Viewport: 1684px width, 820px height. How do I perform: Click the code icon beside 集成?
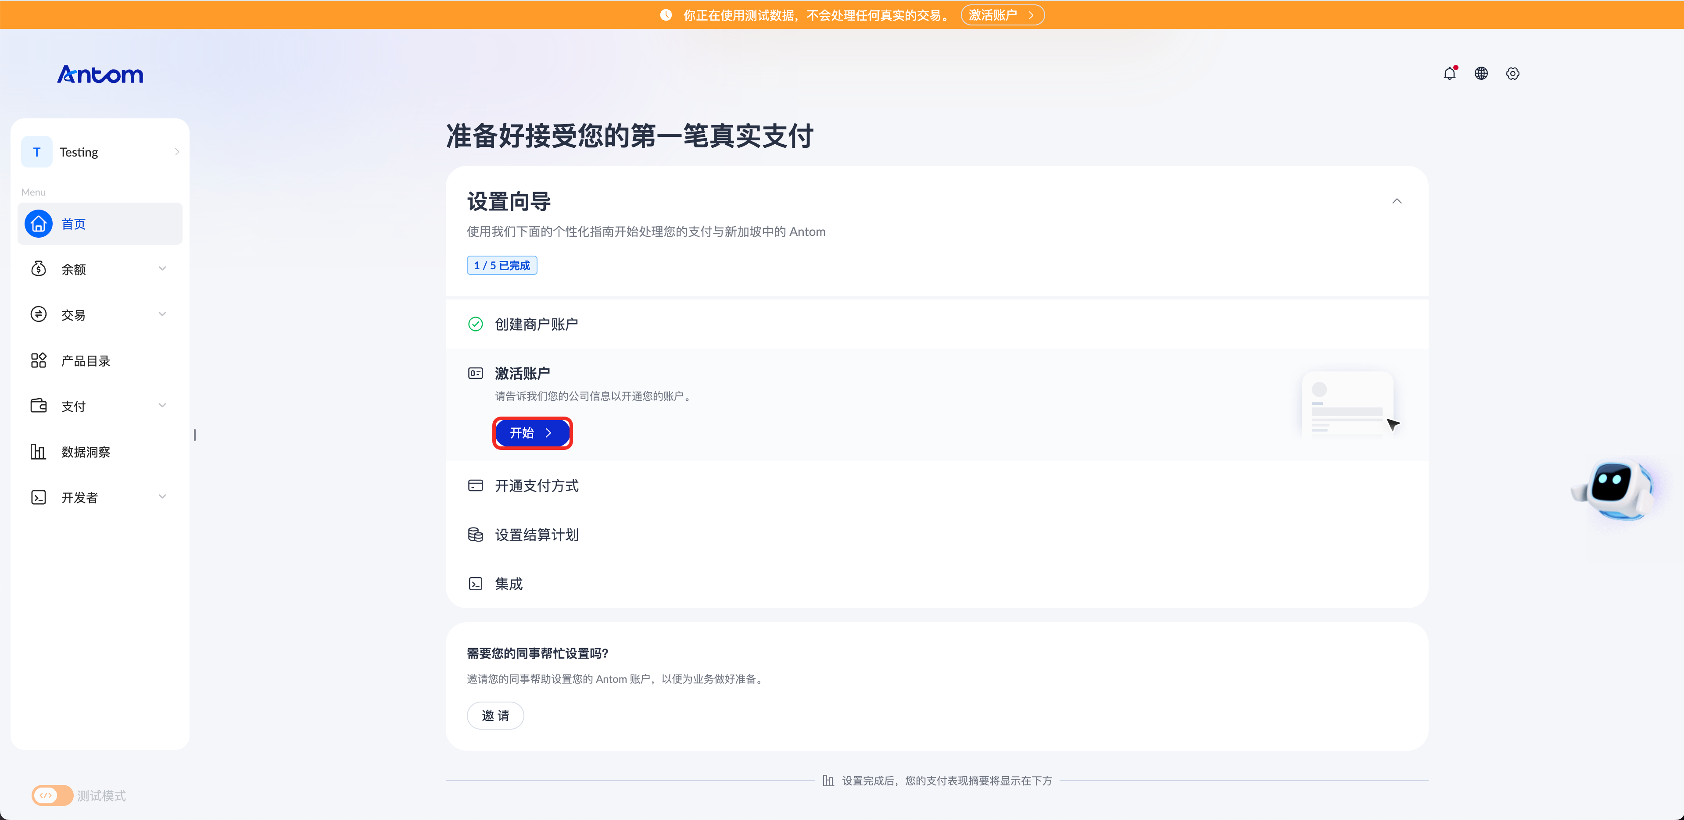pos(475,584)
